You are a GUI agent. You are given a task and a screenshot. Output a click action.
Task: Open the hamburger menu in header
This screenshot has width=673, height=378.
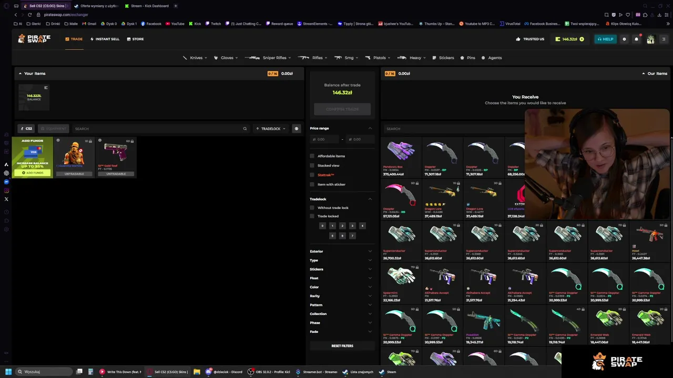coord(664,39)
